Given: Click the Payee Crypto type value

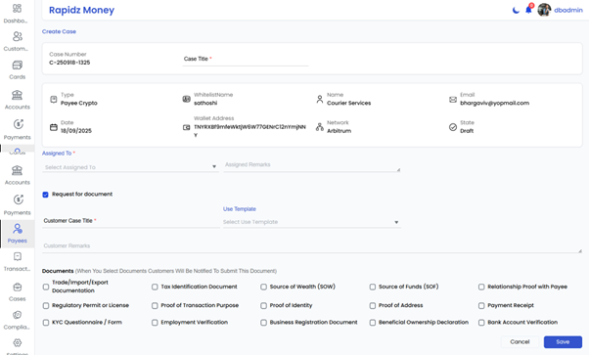Looking at the screenshot, I should click(x=79, y=103).
